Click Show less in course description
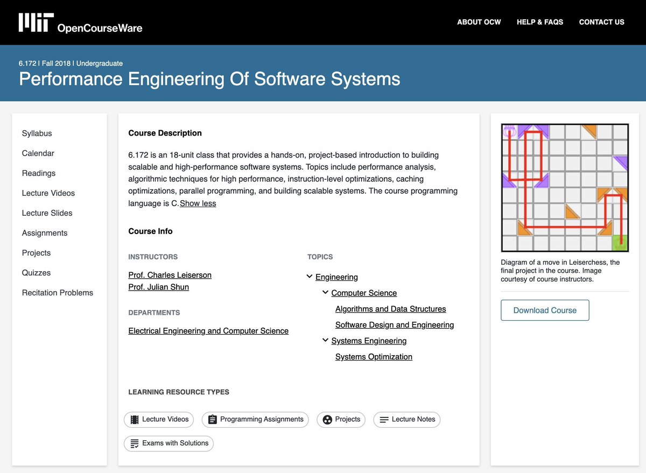 point(198,203)
